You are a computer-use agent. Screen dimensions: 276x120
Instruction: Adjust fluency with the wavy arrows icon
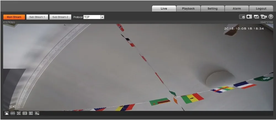pos(31,113)
